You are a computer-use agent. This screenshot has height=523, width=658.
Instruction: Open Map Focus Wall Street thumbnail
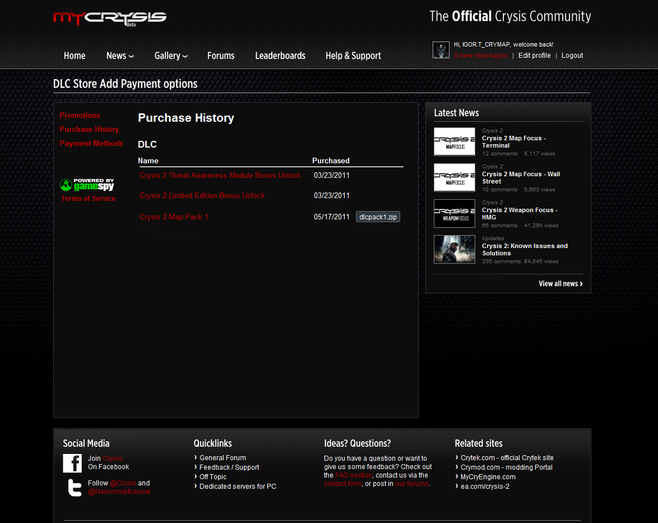(x=455, y=177)
